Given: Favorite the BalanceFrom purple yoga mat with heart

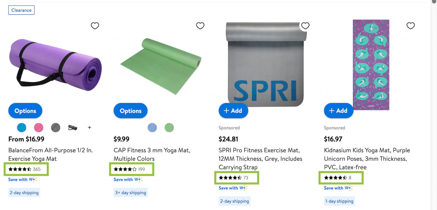Looking at the screenshot, I should (x=95, y=26).
